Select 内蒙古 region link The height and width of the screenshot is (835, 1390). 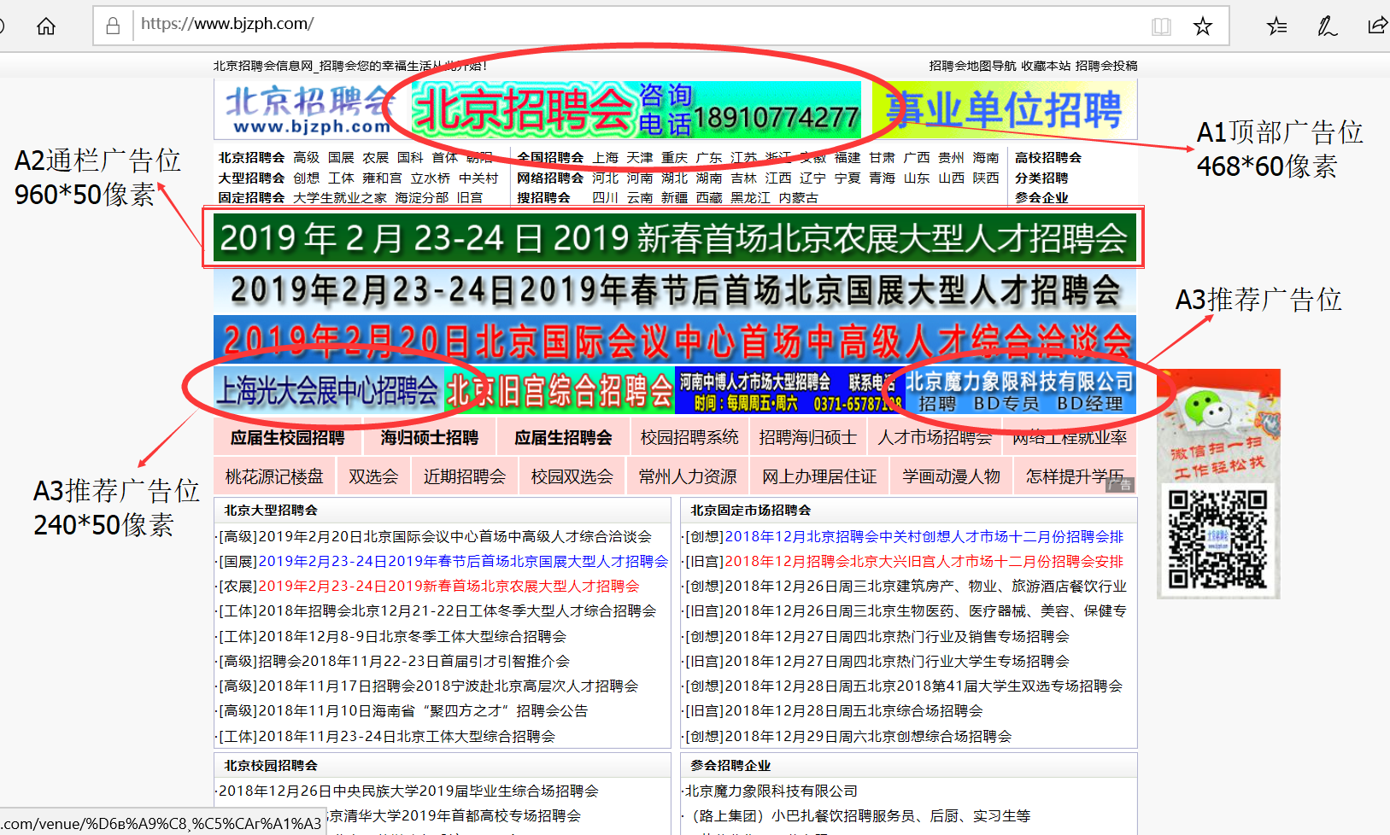click(x=799, y=198)
